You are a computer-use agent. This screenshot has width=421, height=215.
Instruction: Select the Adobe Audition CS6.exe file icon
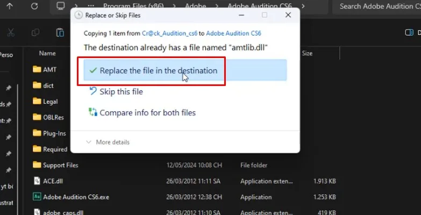coord(37,197)
